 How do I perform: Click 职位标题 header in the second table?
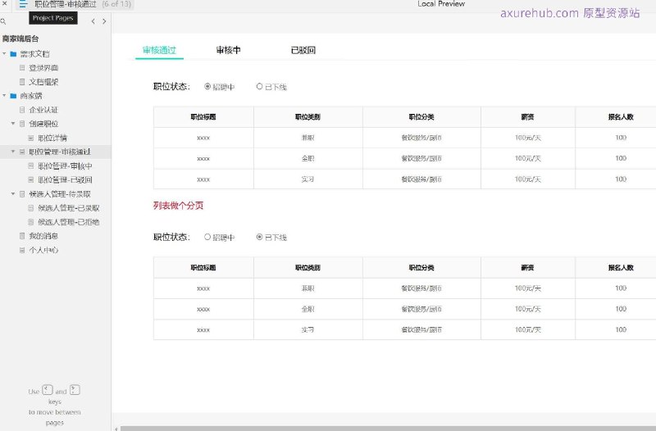(x=203, y=268)
